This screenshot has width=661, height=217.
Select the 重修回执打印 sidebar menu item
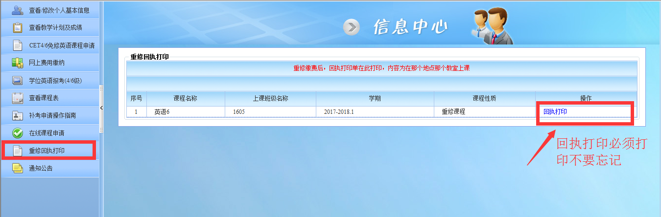click(47, 151)
